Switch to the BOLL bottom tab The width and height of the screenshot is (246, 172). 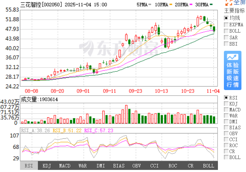[208, 166]
